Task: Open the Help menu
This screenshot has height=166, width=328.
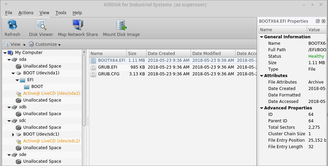Action: [77, 13]
